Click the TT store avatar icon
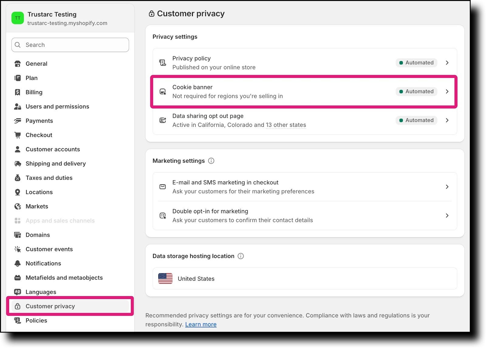 (18, 18)
